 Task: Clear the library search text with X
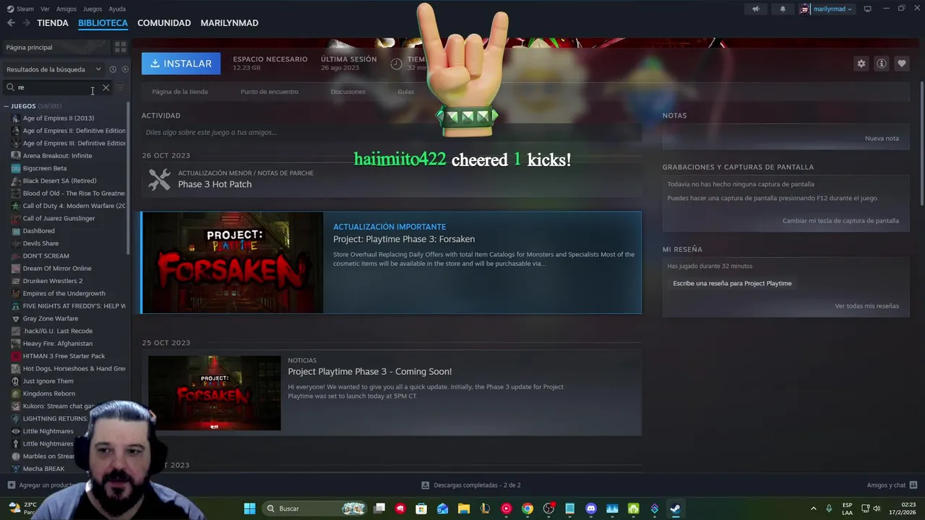pyautogui.click(x=106, y=87)
